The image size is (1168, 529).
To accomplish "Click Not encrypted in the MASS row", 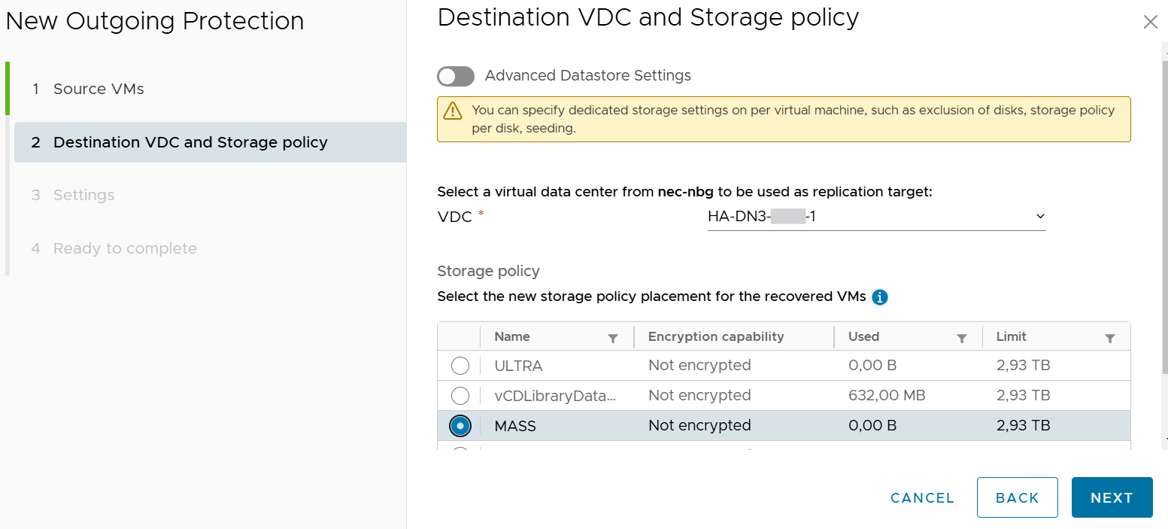I will tap(699, 426).
